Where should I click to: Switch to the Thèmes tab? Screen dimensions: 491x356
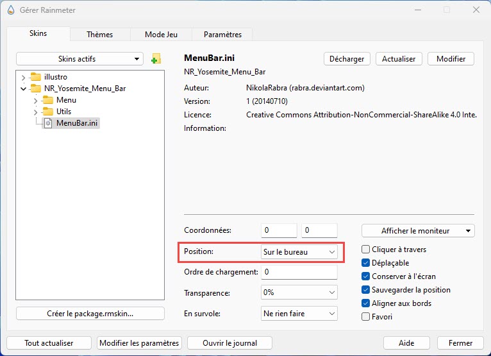pyautogui.click(x=99, y=35)
